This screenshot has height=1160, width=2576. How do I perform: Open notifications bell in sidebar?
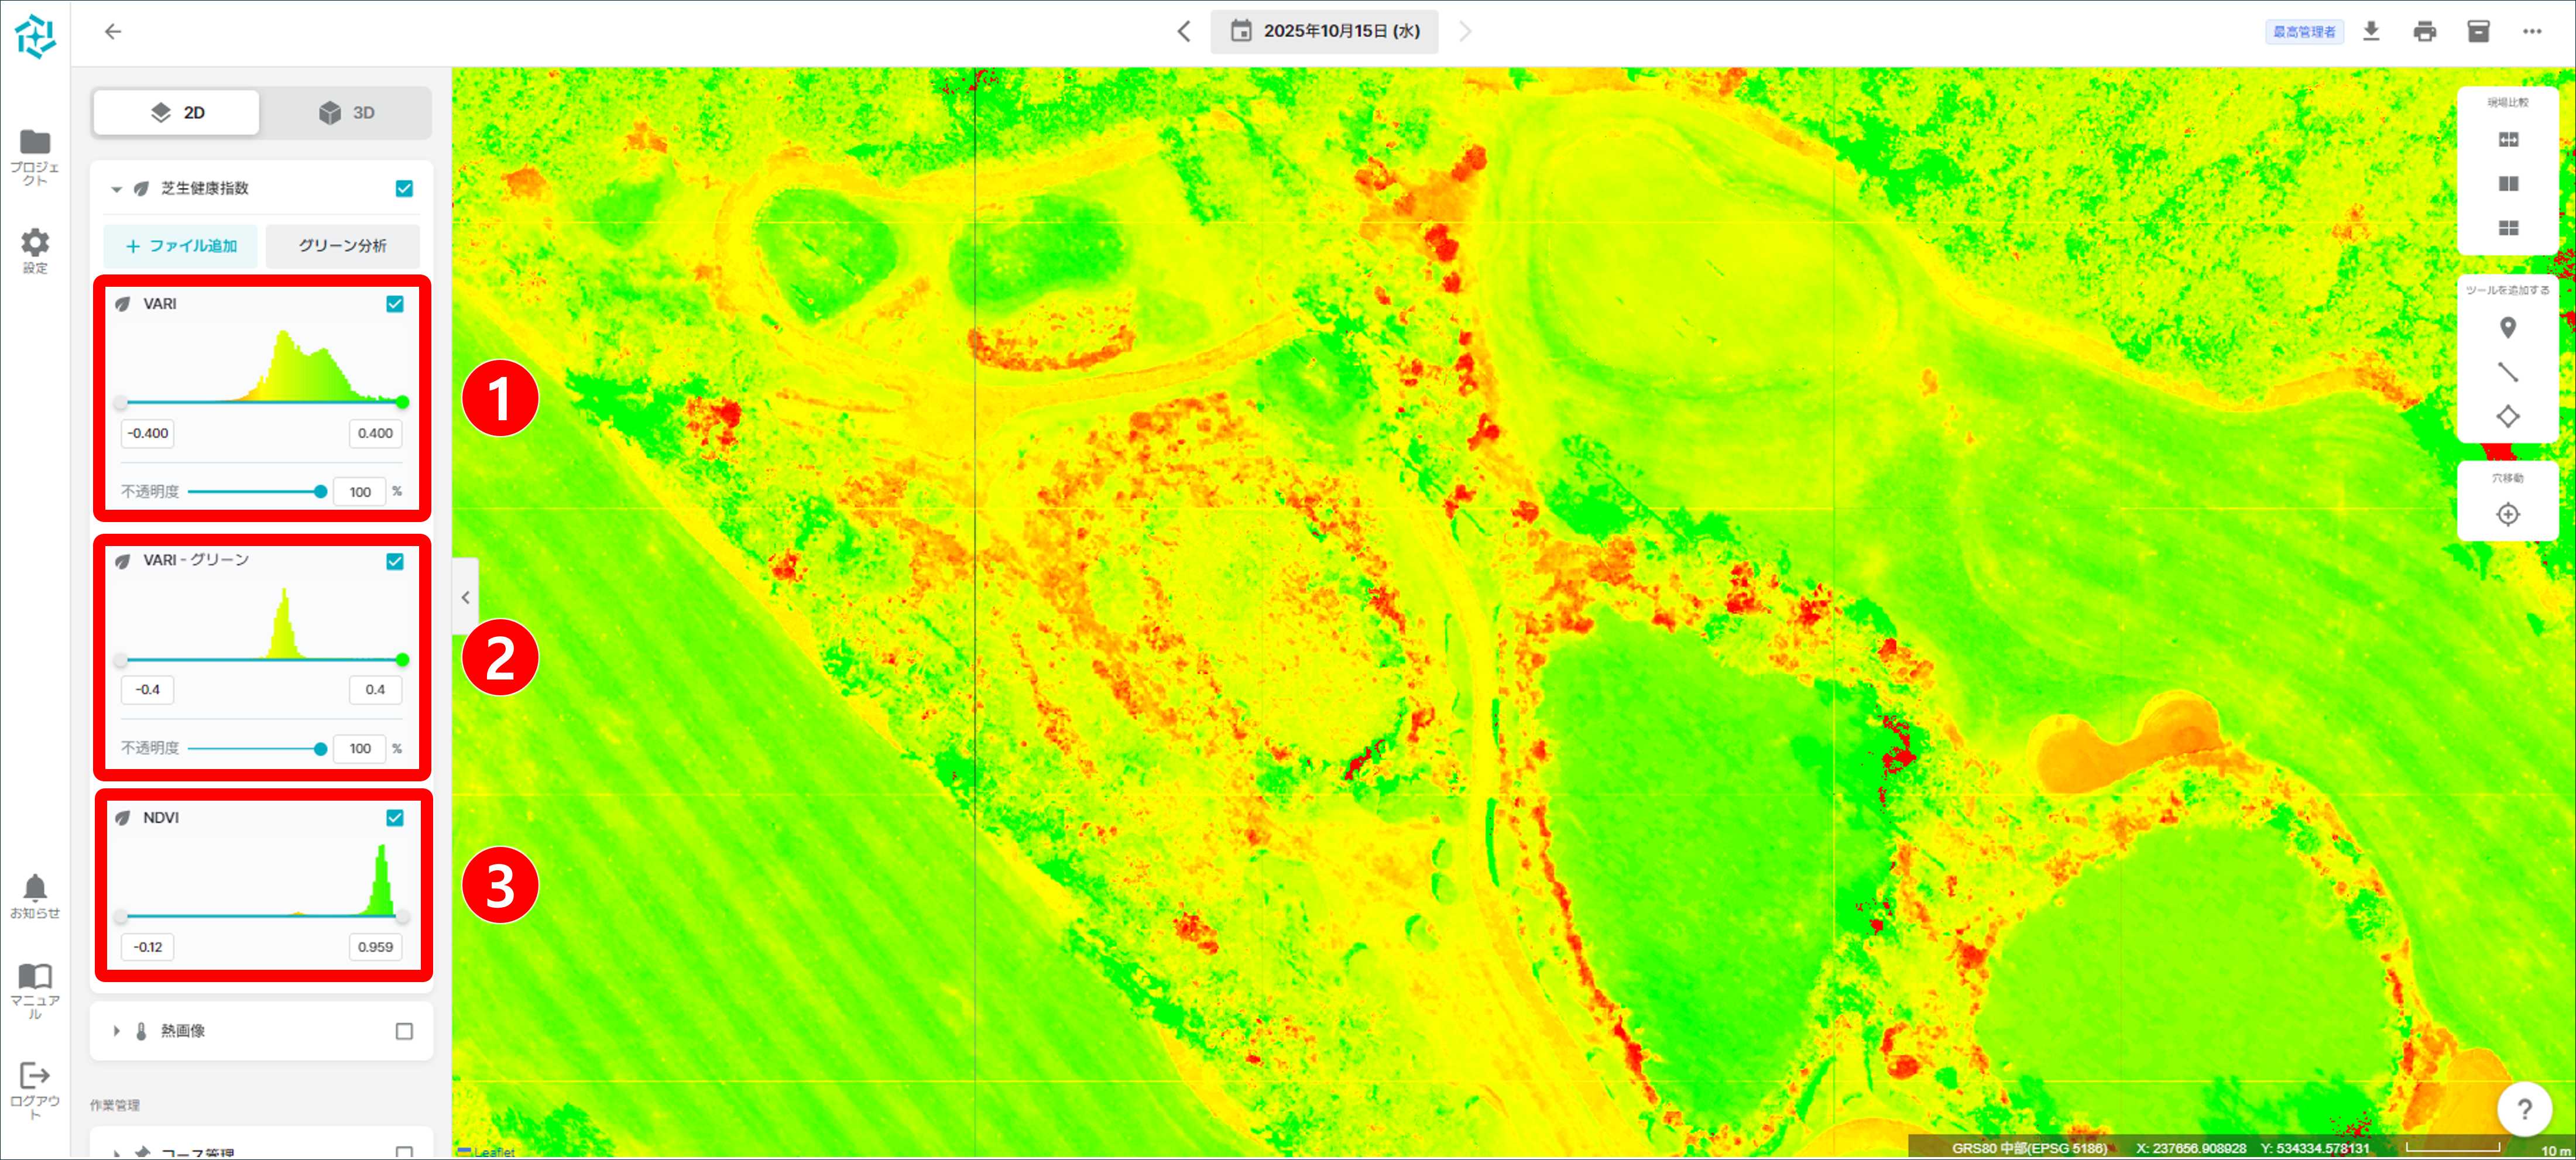click(35, 888)
